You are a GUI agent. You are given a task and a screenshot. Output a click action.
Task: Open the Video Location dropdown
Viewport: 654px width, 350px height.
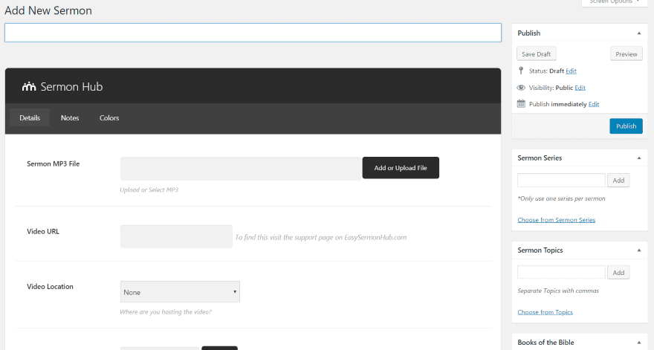(180, 292)
